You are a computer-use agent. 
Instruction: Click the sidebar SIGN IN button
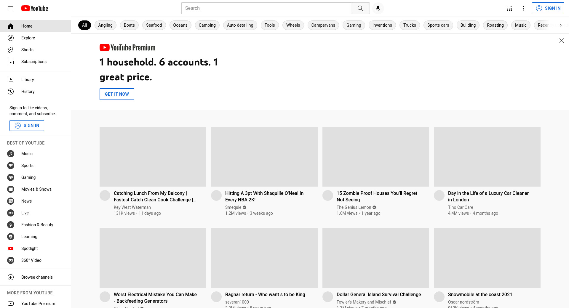click(27, 126)
